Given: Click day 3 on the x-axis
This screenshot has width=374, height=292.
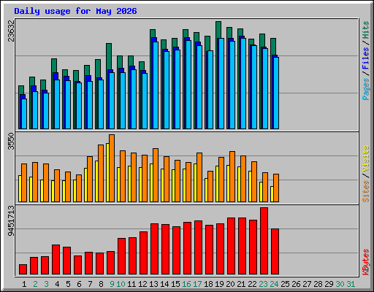Looking at the screenshot, I should 46,284.
